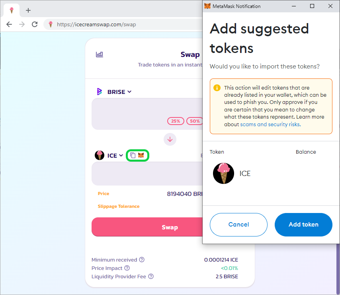Open the price chart icon beside Swap

[99, 55]
